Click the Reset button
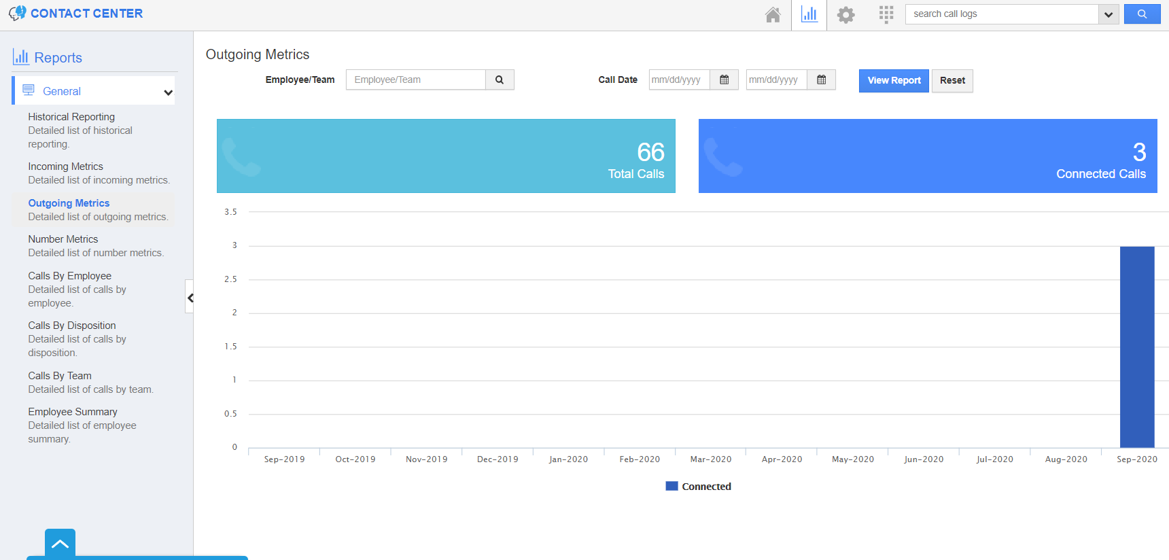This screenshot has height=560, width=1169. pyautogui.click(x=952, y=80)
